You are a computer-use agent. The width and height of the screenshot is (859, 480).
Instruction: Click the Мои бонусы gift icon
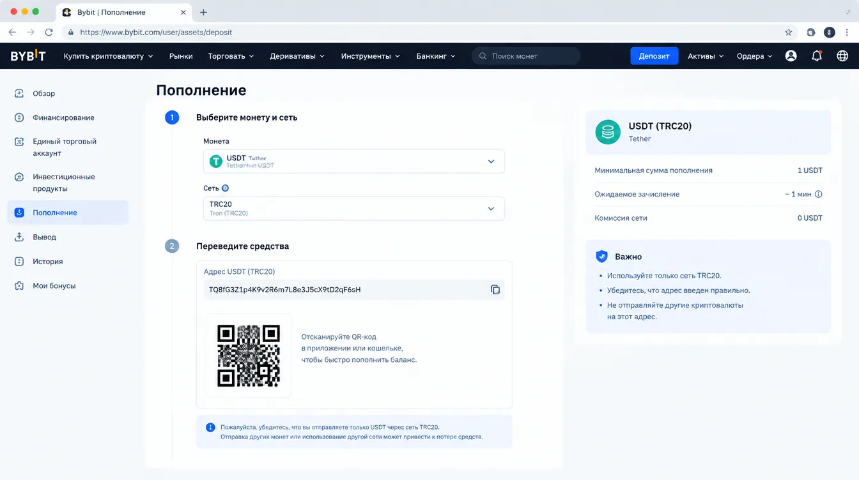[x=19, y=286]
